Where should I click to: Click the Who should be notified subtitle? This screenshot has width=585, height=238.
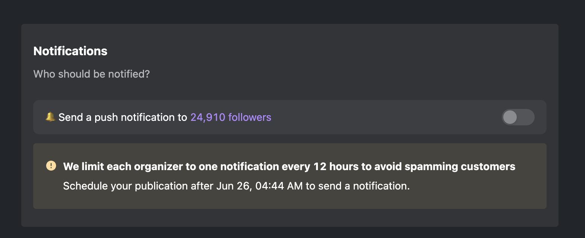tap(91, 74)
